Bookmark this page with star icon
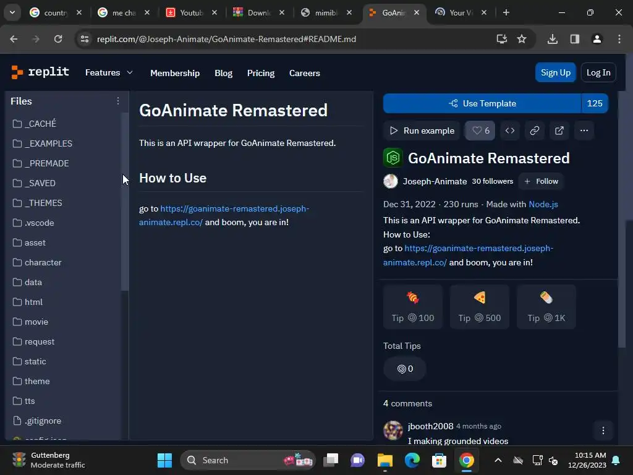 click(522, 39)
